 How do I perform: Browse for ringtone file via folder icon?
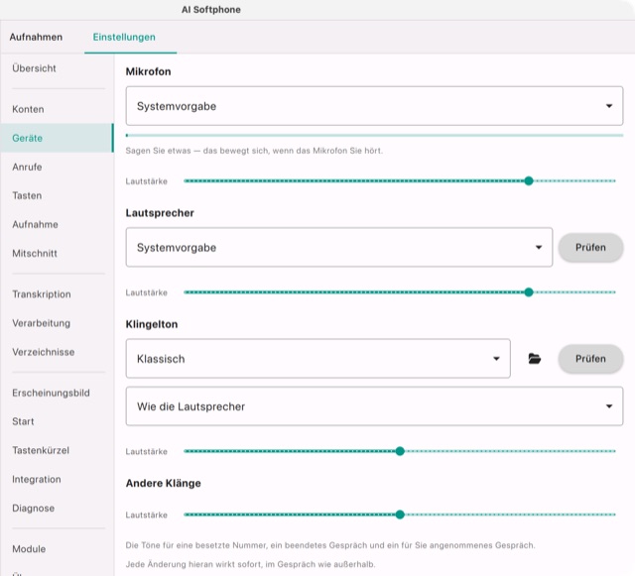pos(535,359)
